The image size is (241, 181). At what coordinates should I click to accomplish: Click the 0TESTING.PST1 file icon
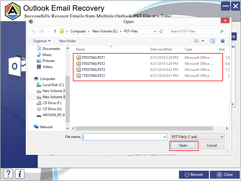(x=78, y=57)
